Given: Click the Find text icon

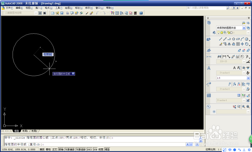Looking at the screenshot, I should click(x=244, y=68).
